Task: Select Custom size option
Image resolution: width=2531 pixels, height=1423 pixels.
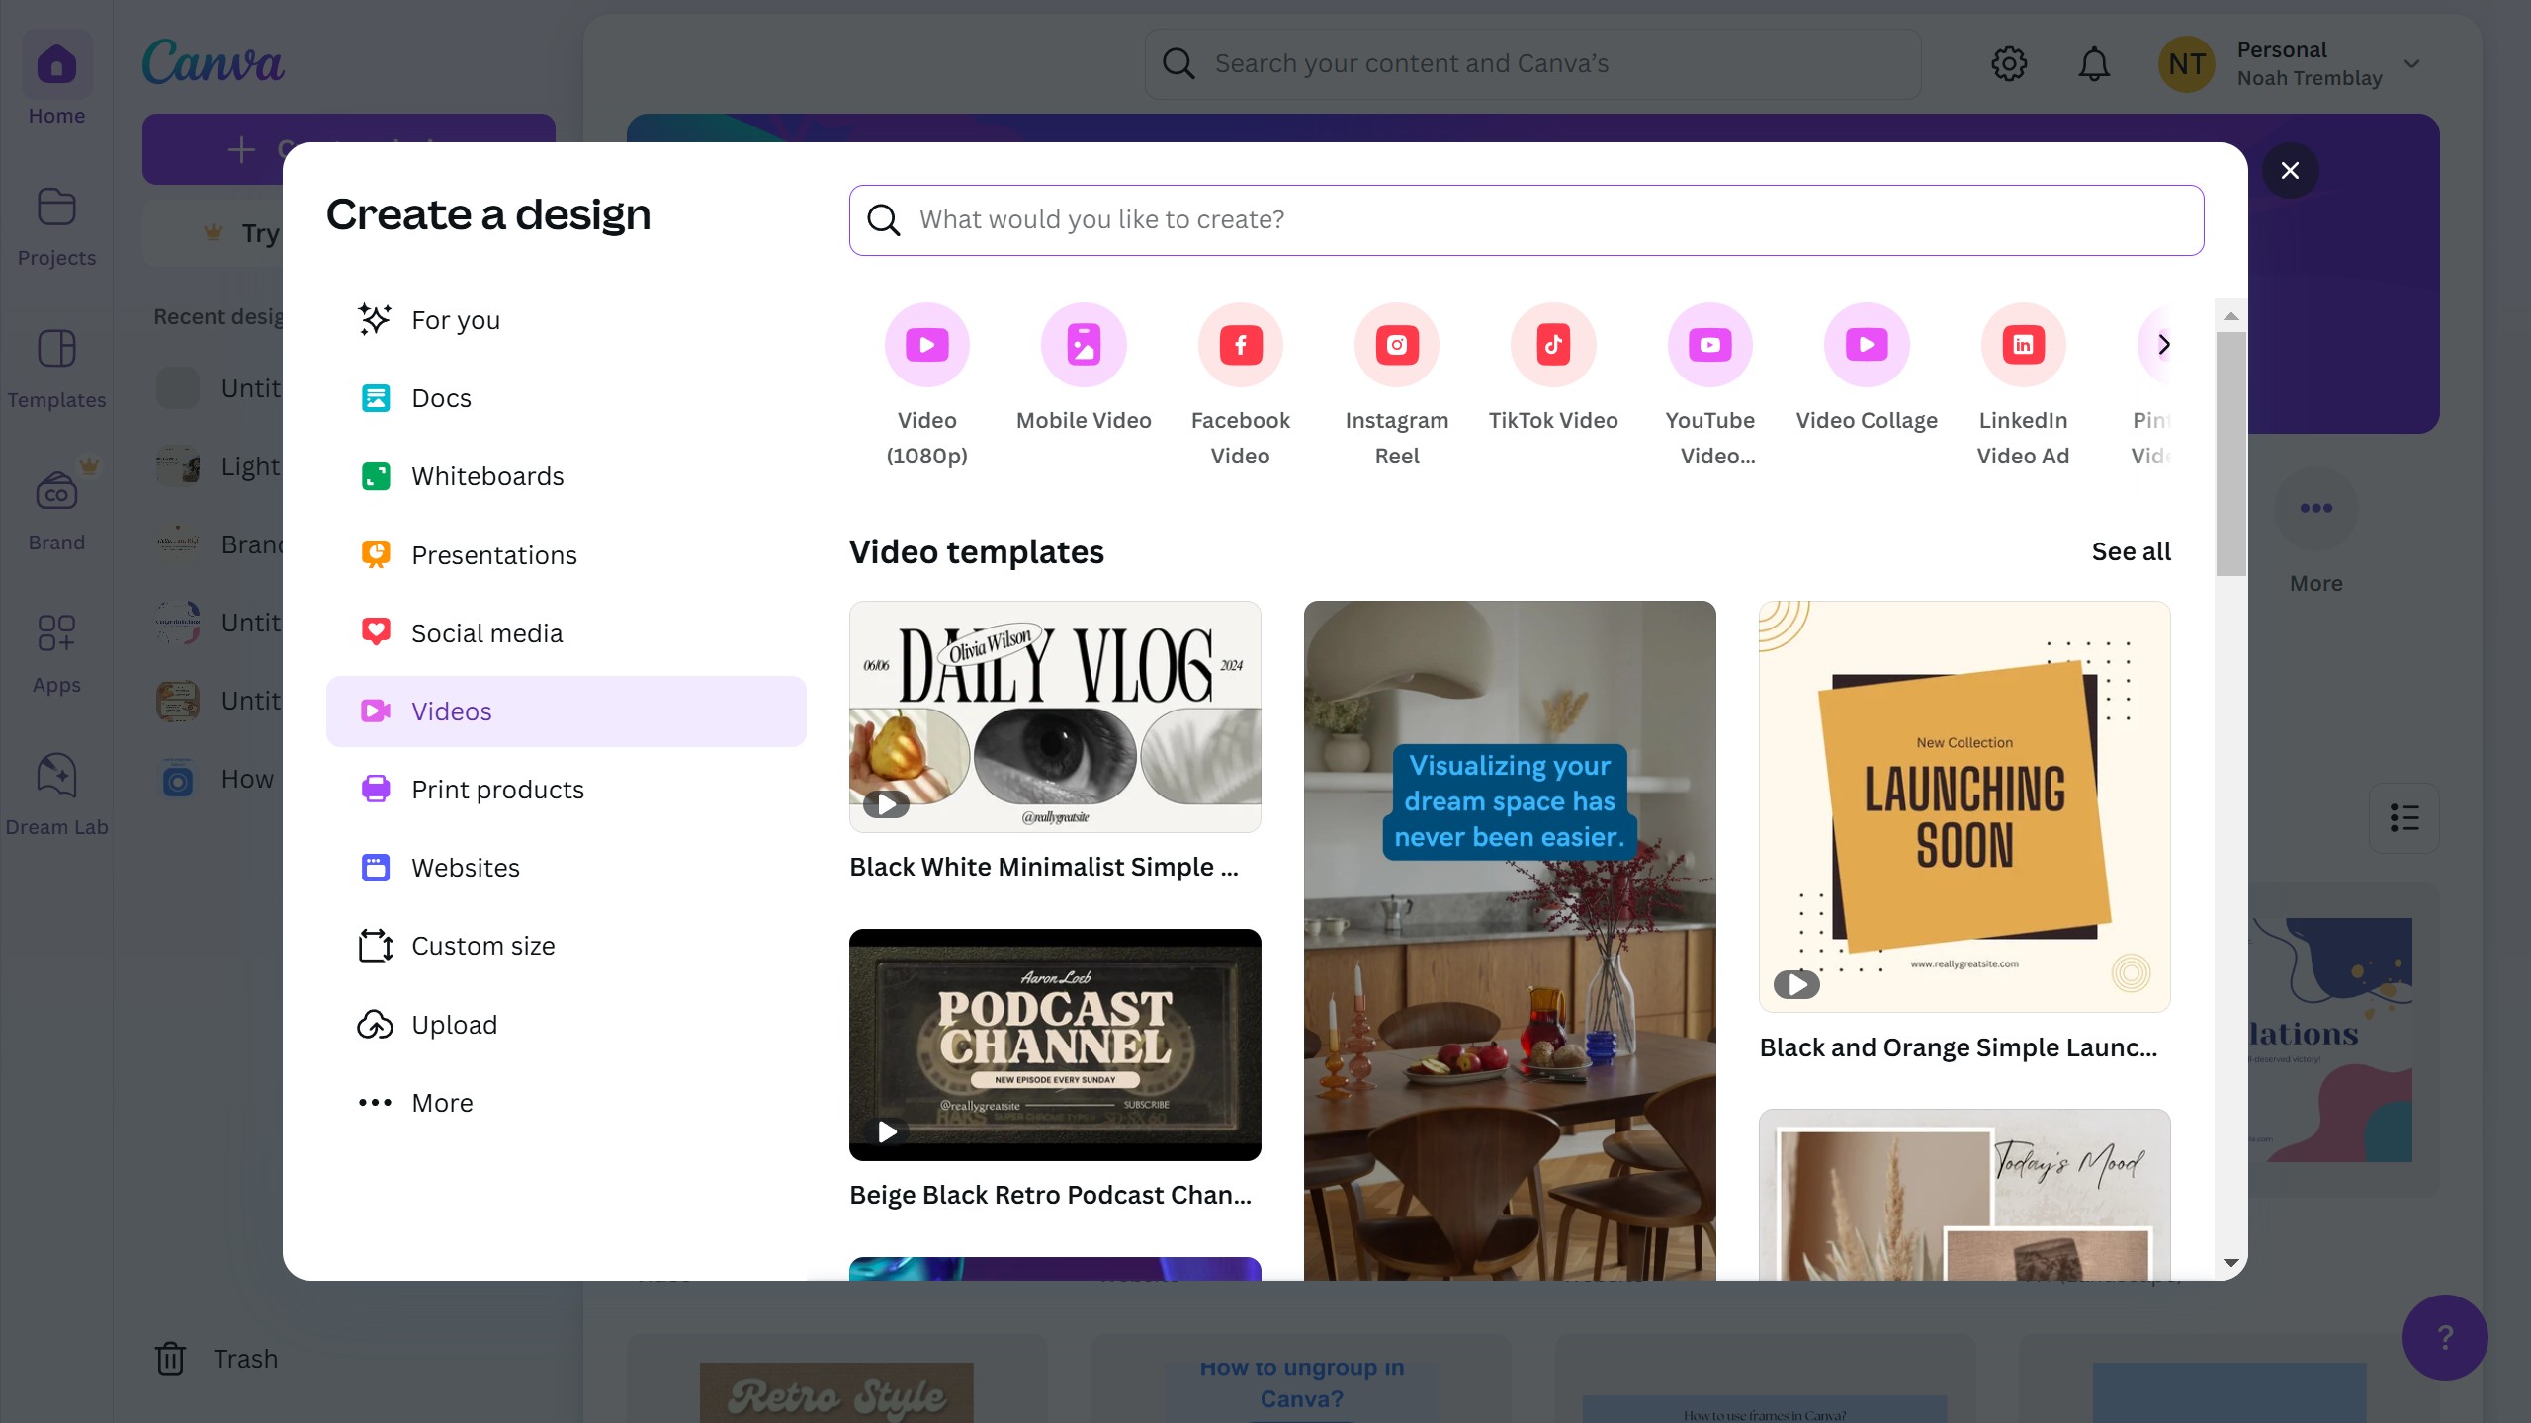Action: tap(482, 946)
